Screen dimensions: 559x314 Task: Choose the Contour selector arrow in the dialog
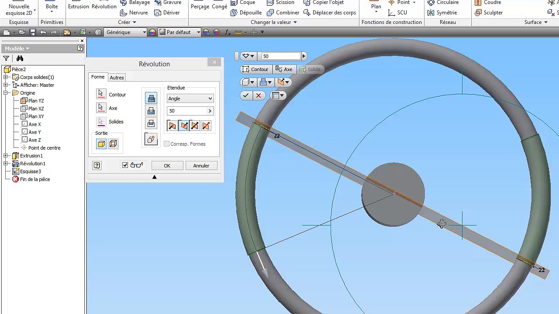(101, 94)
